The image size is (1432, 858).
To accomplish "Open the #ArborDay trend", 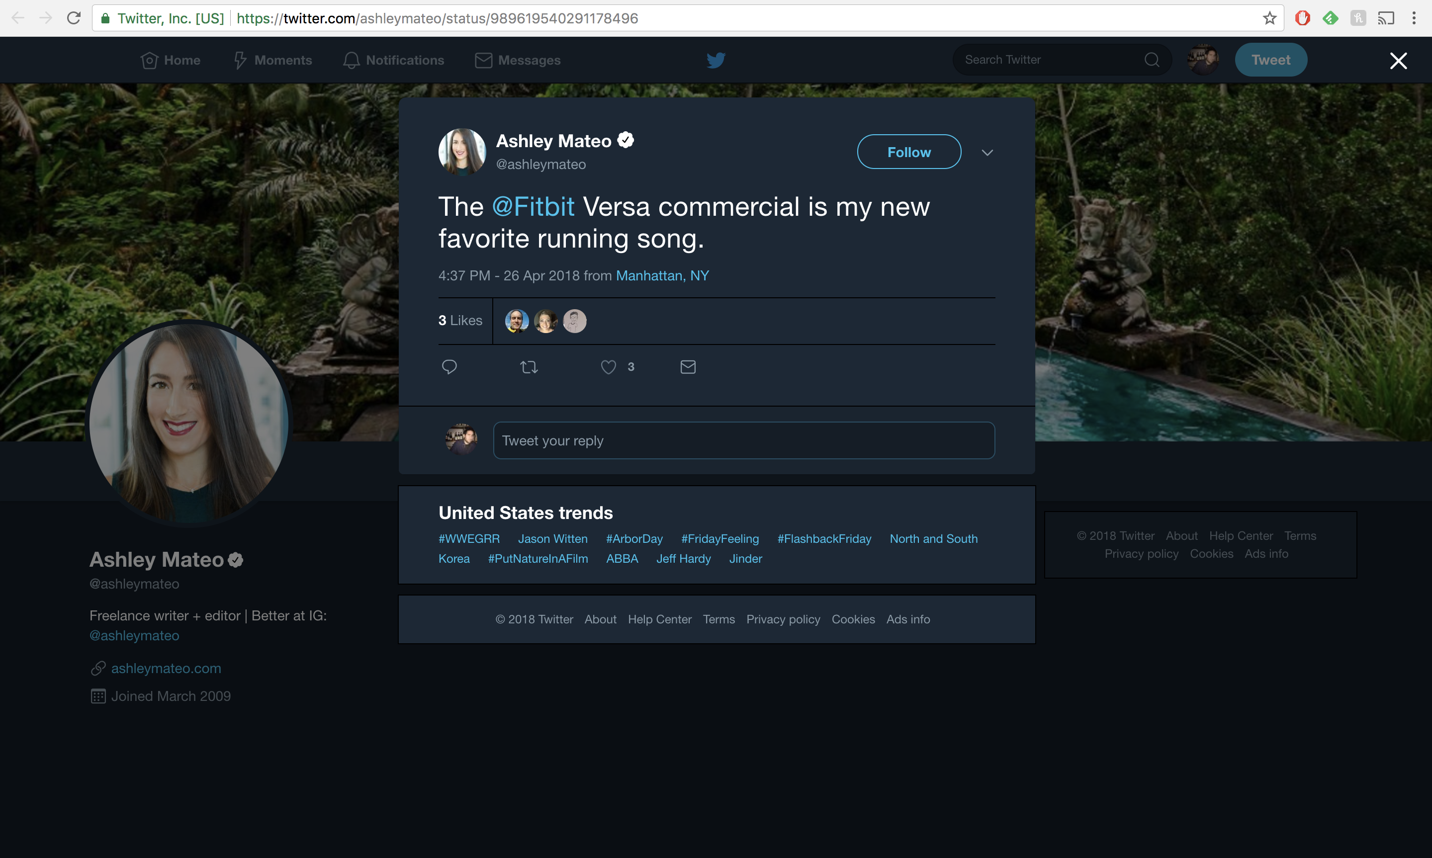I will [634, 539].
